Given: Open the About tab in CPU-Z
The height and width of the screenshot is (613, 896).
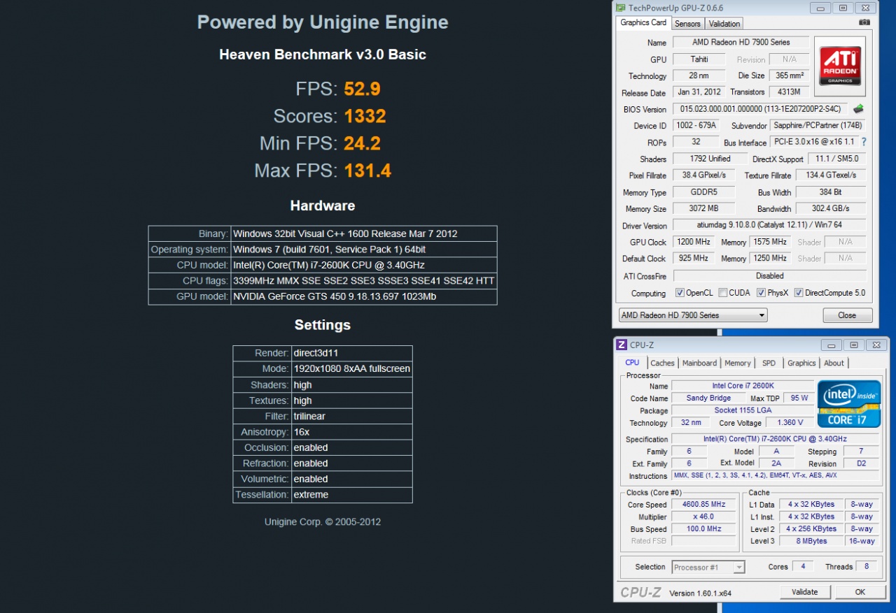Looking at the screenshot, I should [834, 363].
